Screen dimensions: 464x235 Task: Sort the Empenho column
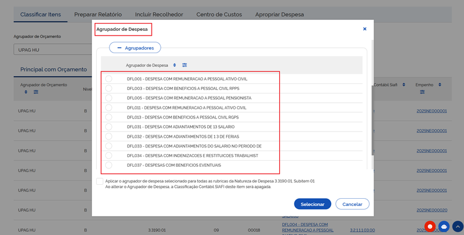pos(440,85)
